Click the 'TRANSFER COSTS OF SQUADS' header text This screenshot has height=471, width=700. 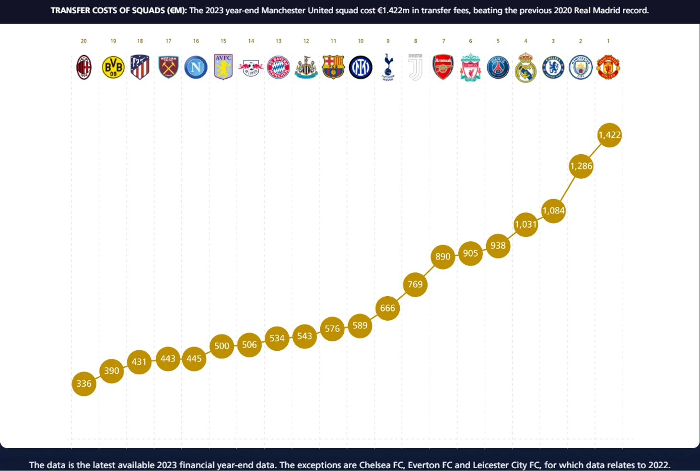(118, 11)
